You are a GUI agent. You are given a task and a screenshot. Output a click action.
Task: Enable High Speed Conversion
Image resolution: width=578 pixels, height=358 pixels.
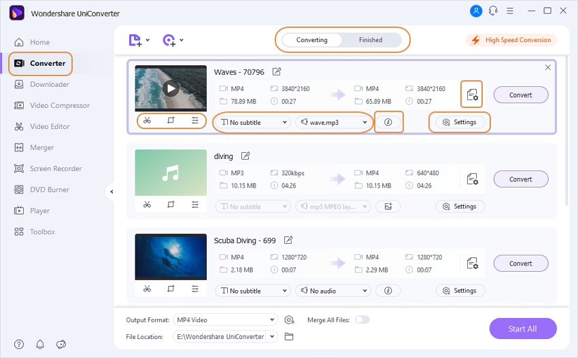click(x=511, y=40)
